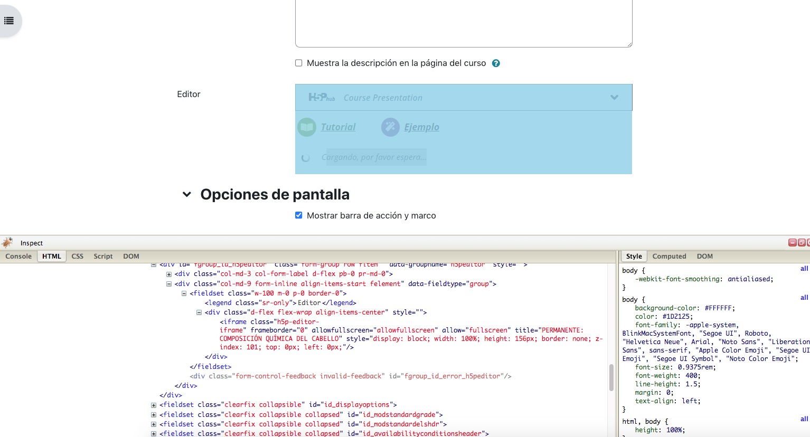The width and height of the screenshot is (810, 437).
Task: Click the Tutorial book icon
Action: [x=307, y=127]
